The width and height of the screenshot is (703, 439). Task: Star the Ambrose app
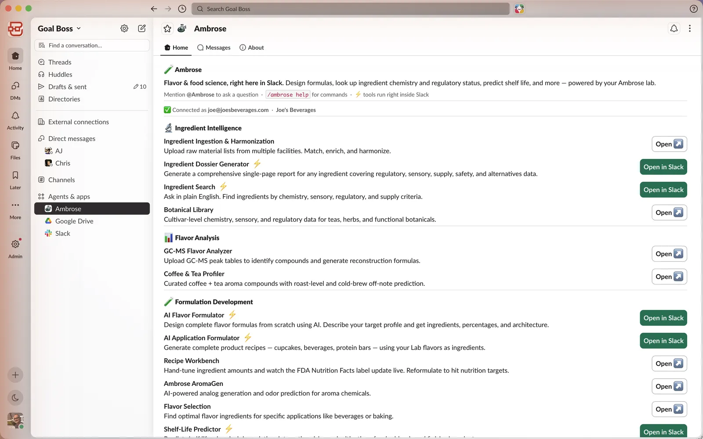167,29
